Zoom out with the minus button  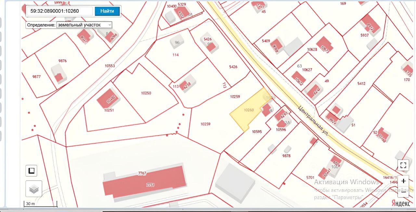tap(403, 192)
